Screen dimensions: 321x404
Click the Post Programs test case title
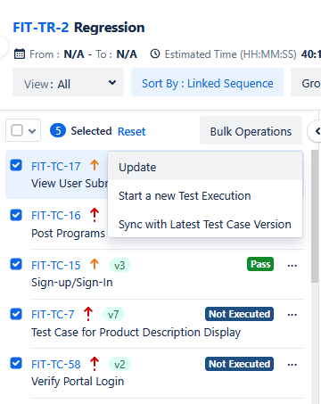68,234
